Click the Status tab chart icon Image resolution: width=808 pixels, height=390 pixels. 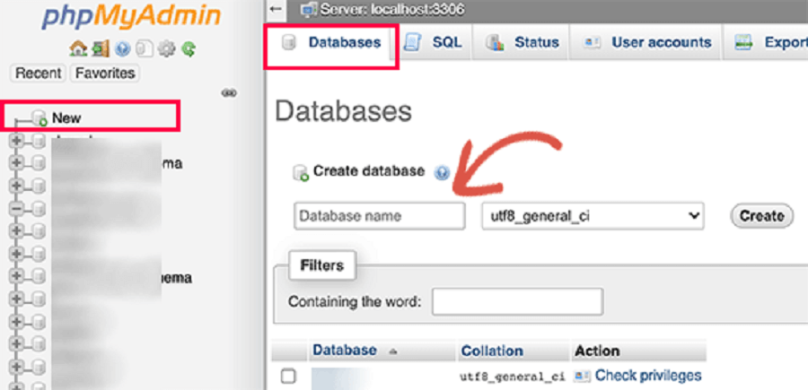coord(495,43)
